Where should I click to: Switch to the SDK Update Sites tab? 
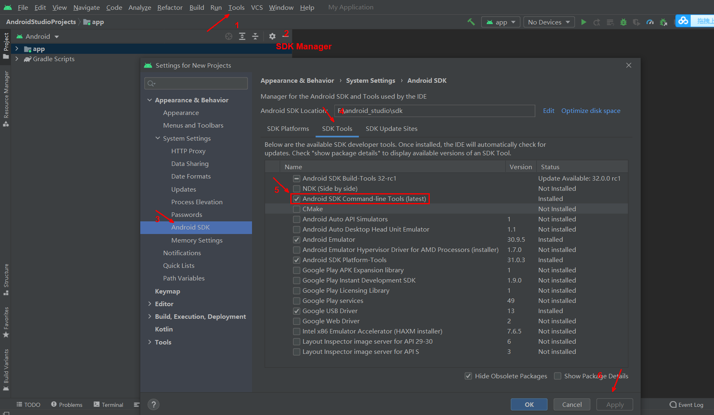tap(391, 129)
